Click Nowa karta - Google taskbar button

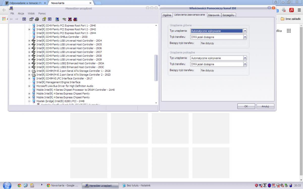point(63,185)
